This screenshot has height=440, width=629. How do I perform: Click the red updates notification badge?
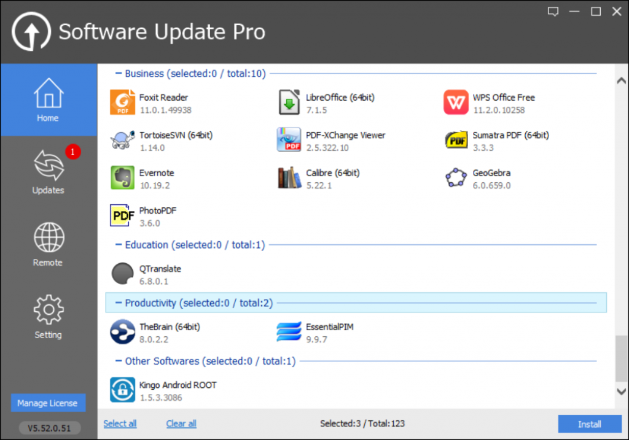click(x=72, y=152)
